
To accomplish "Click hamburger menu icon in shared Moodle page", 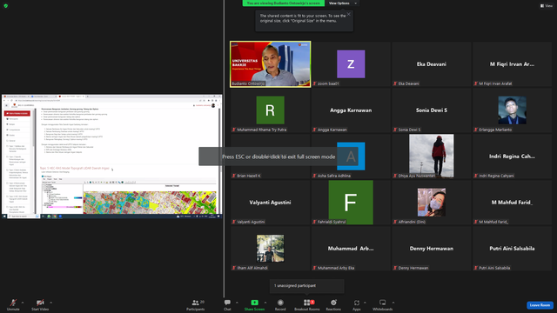I will coord(6,105).
